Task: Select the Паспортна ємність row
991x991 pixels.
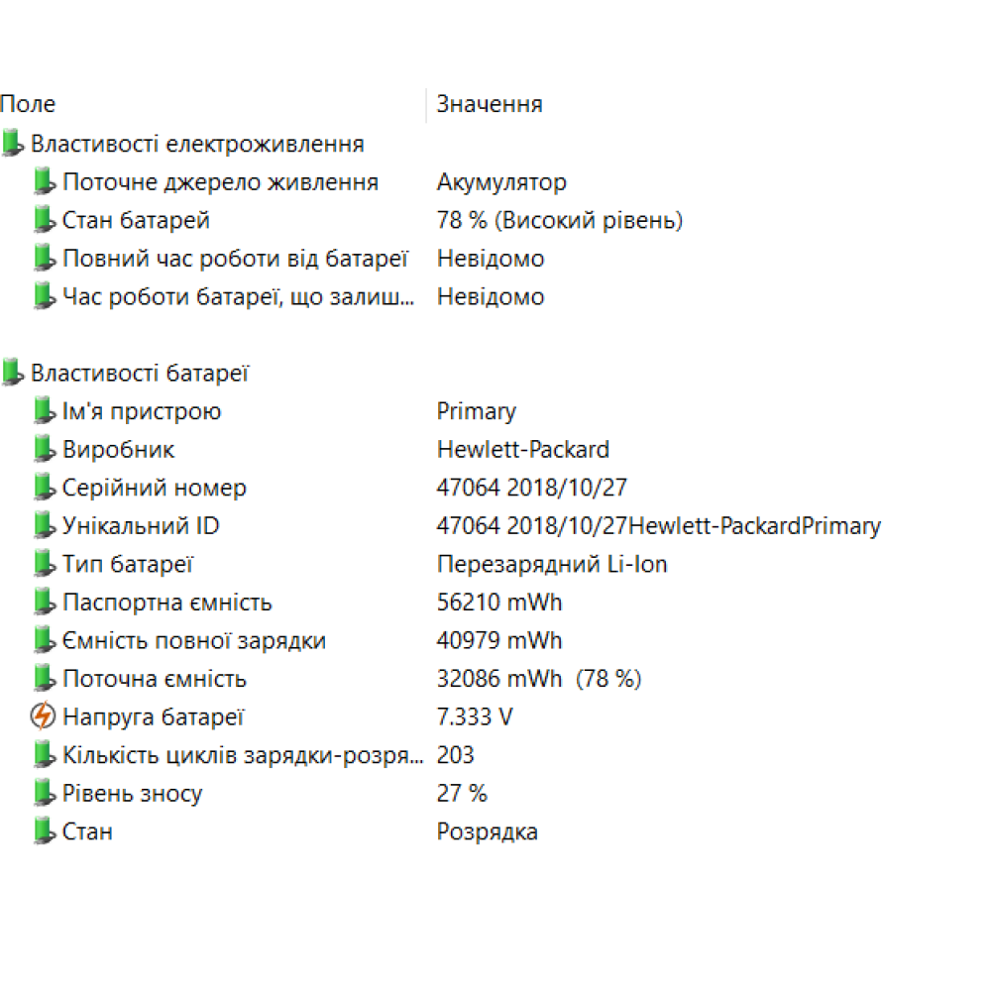Action: click(166, 603)
